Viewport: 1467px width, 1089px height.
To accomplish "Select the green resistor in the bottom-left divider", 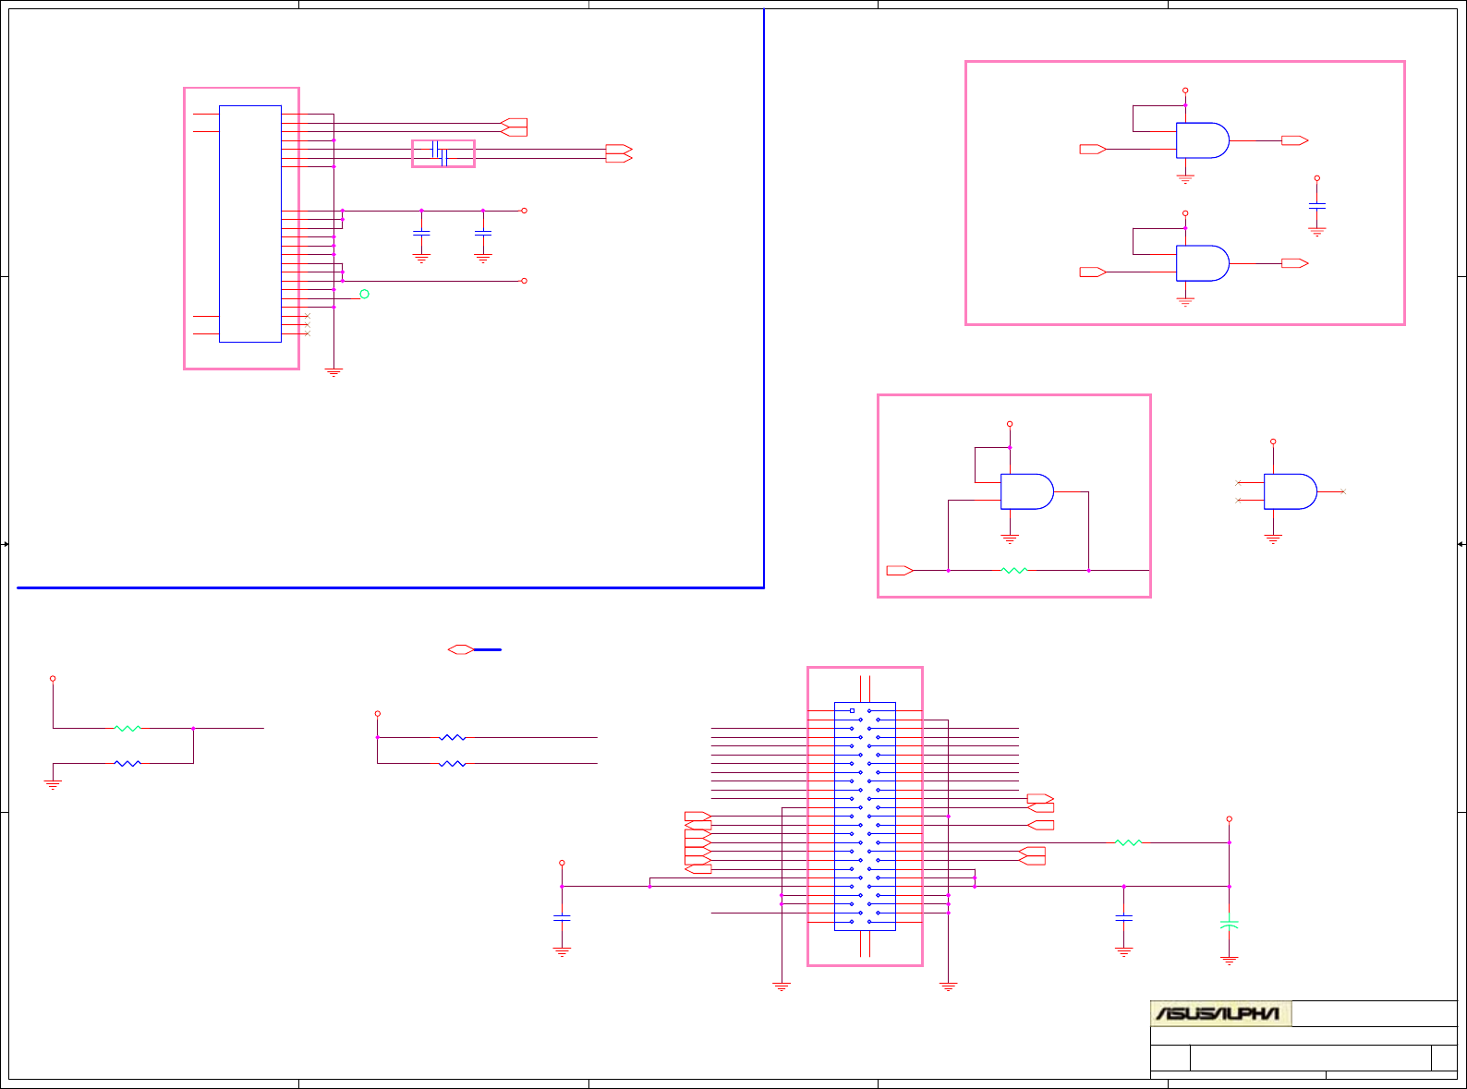I will pyautogui.click(x=127, y=728).
